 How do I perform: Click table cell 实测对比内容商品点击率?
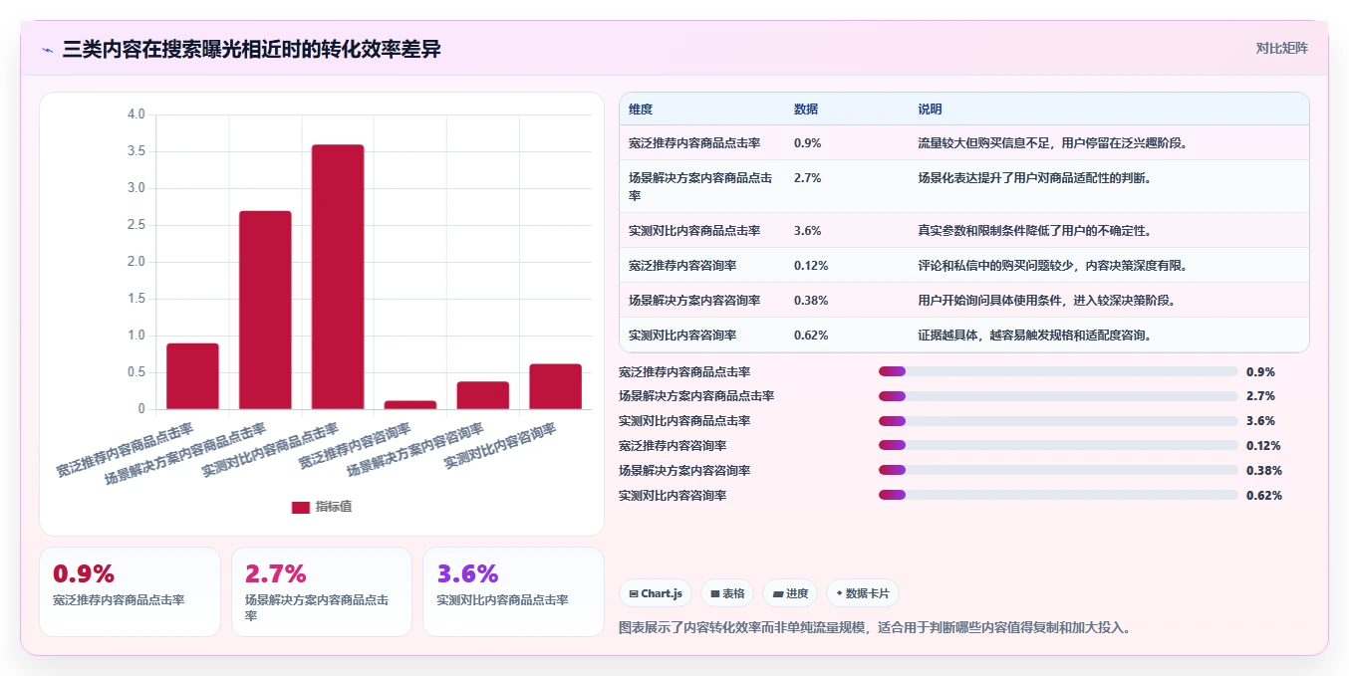tap(694, 231)
